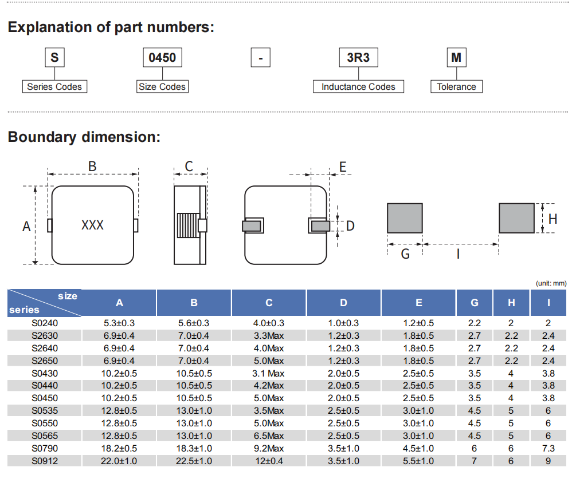Click the XXX marking on top-view drawing
Viewport: 572px width, 479px height.
tap(92, 225)
